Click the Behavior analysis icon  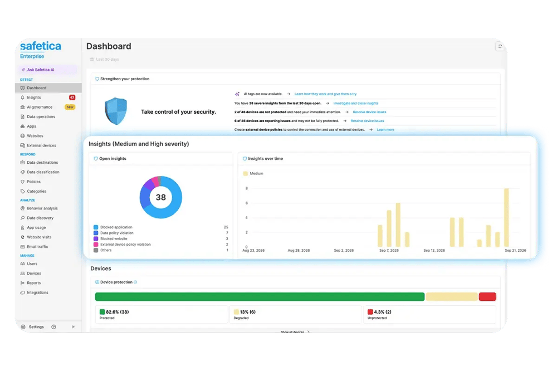(x=23, y=208)
